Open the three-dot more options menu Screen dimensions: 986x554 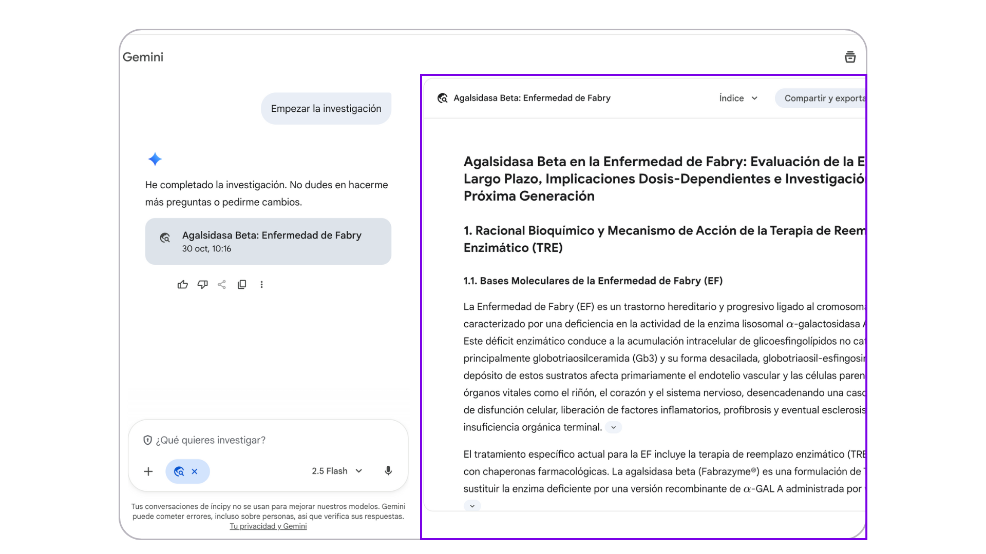(x=261, y=285)
